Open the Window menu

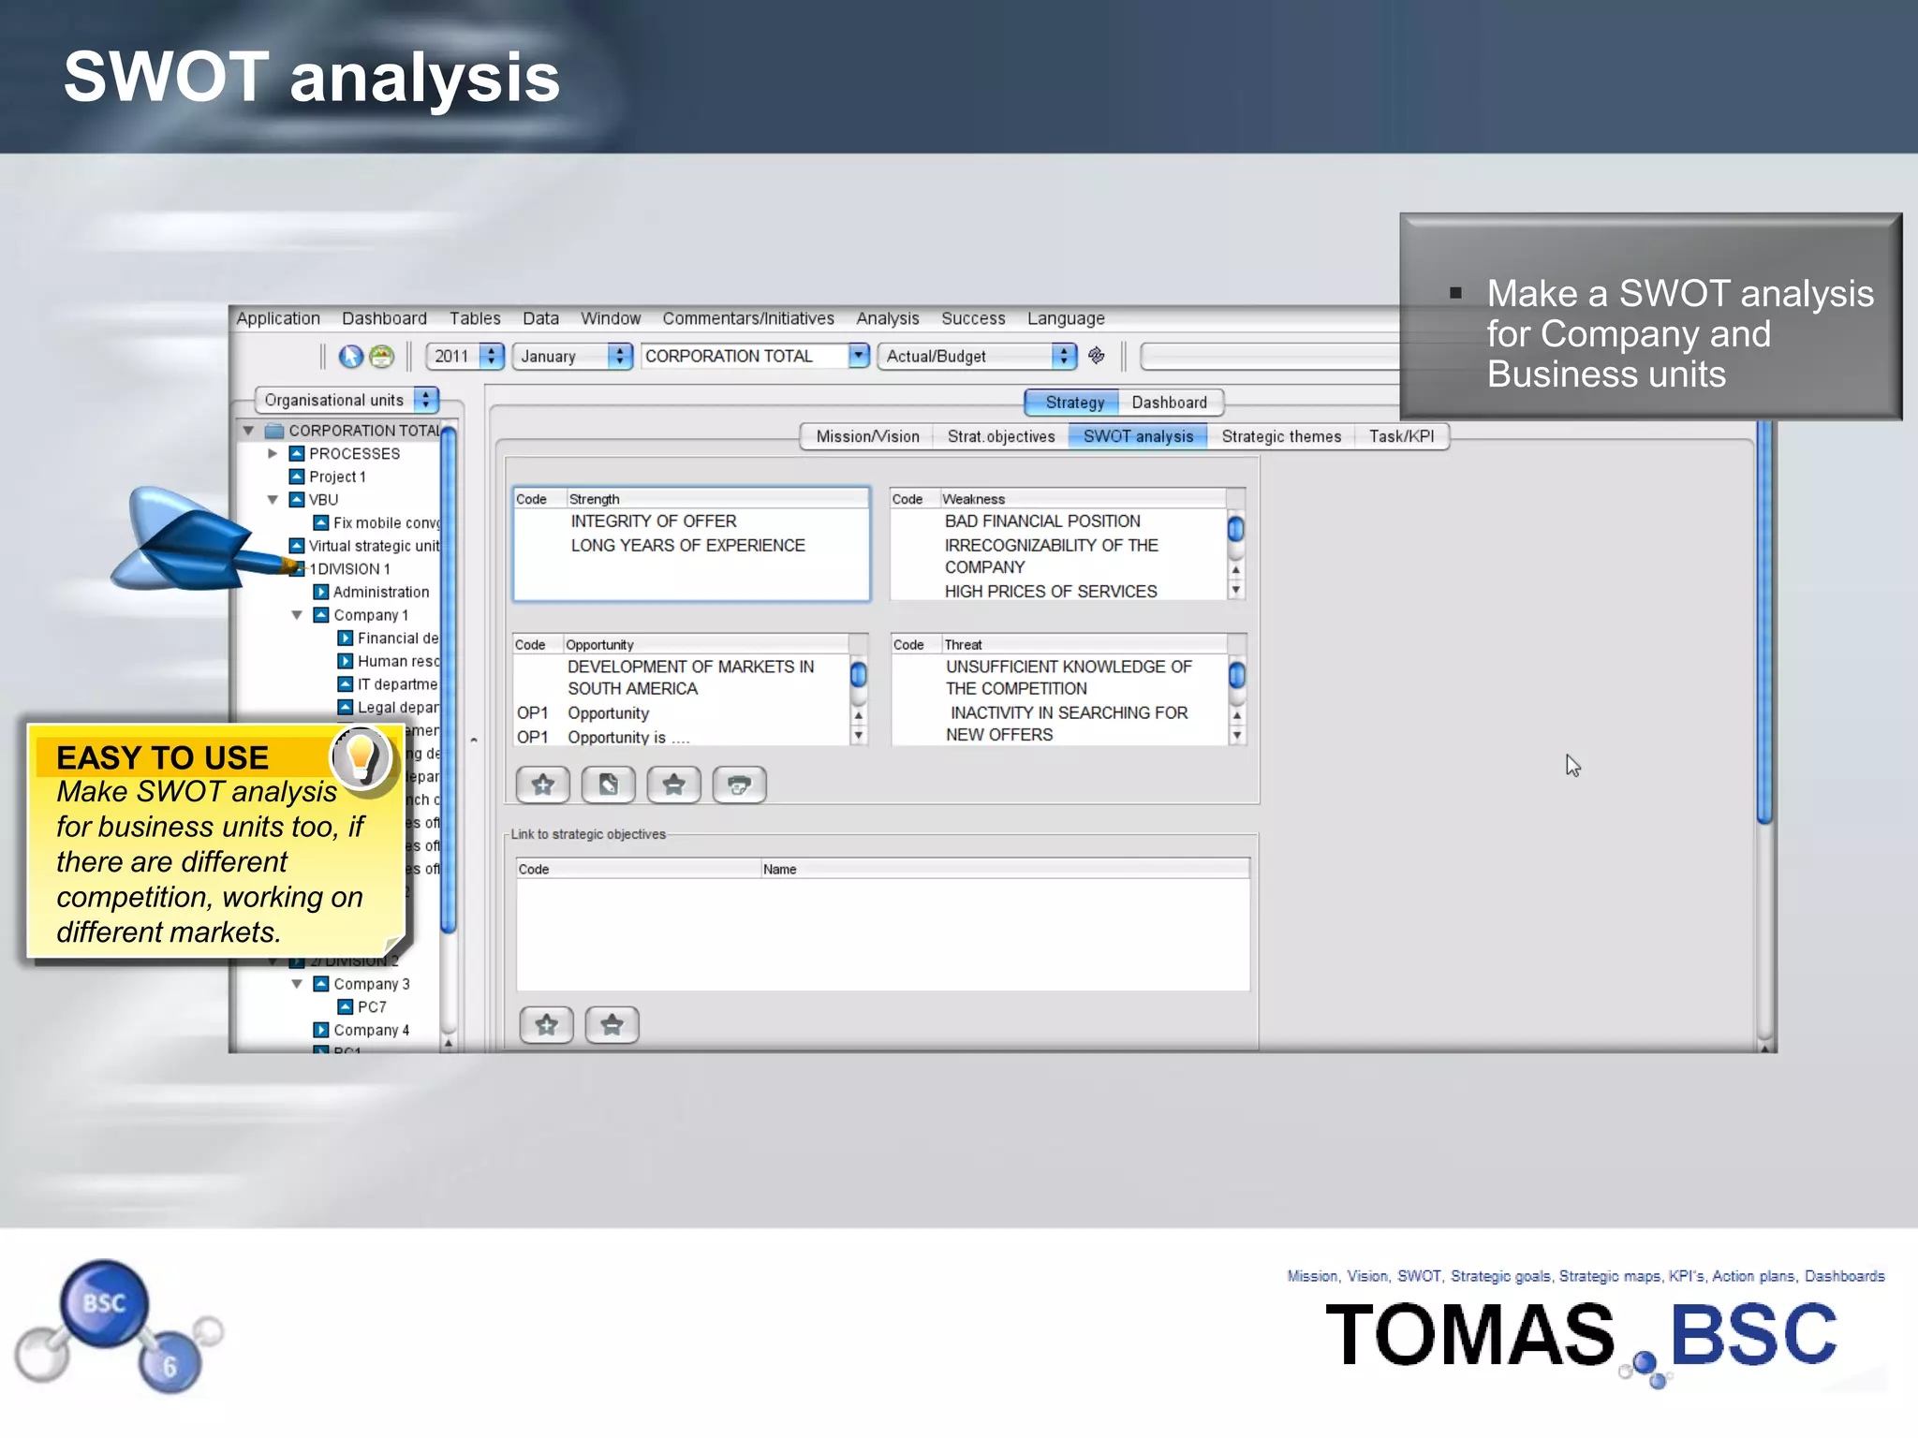[611, 318]
